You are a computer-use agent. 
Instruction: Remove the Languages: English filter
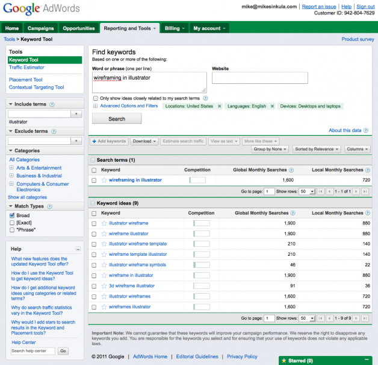click(x=272, y=106)
